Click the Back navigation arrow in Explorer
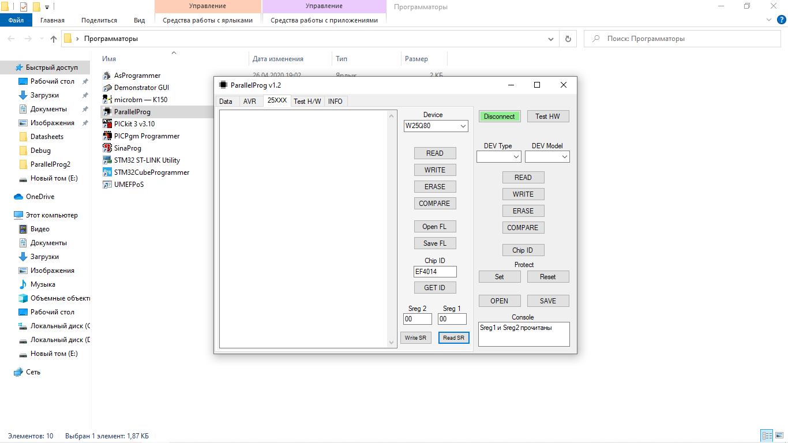The height and width of the screenshot is (443, 788). pyautogui.click(x=12, y=39)
